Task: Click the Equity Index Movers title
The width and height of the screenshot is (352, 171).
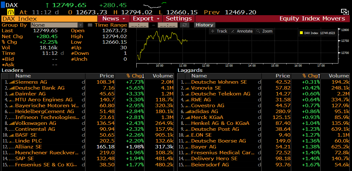Action: (312, 18)
